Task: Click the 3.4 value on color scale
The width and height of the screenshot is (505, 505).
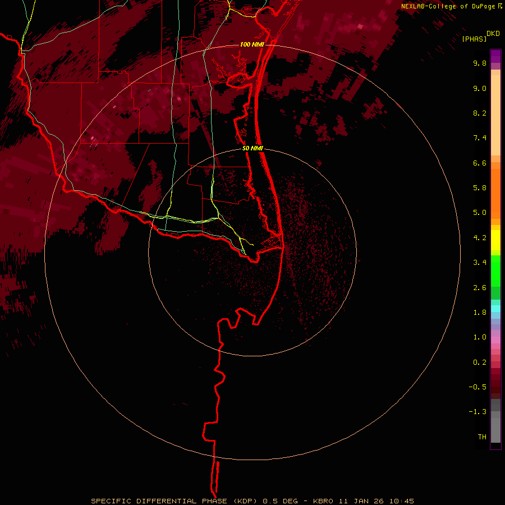Action: (480, 263)
